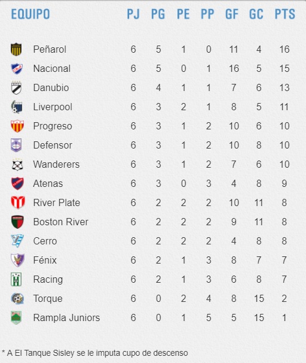Click the Atenas club crest
Image resolution: width=306 pixels, height=363 pixels.
(17, 183)
